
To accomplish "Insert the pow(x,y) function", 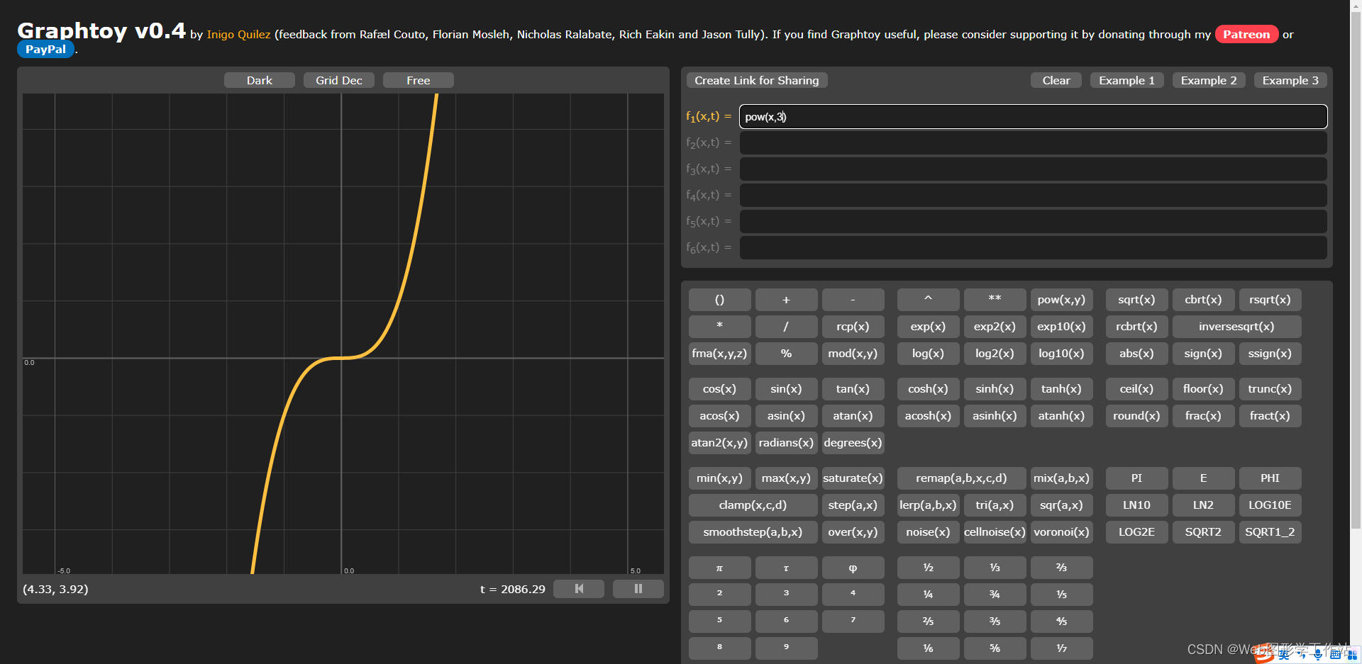I will pyautogui.click(x=1061, y=300).
